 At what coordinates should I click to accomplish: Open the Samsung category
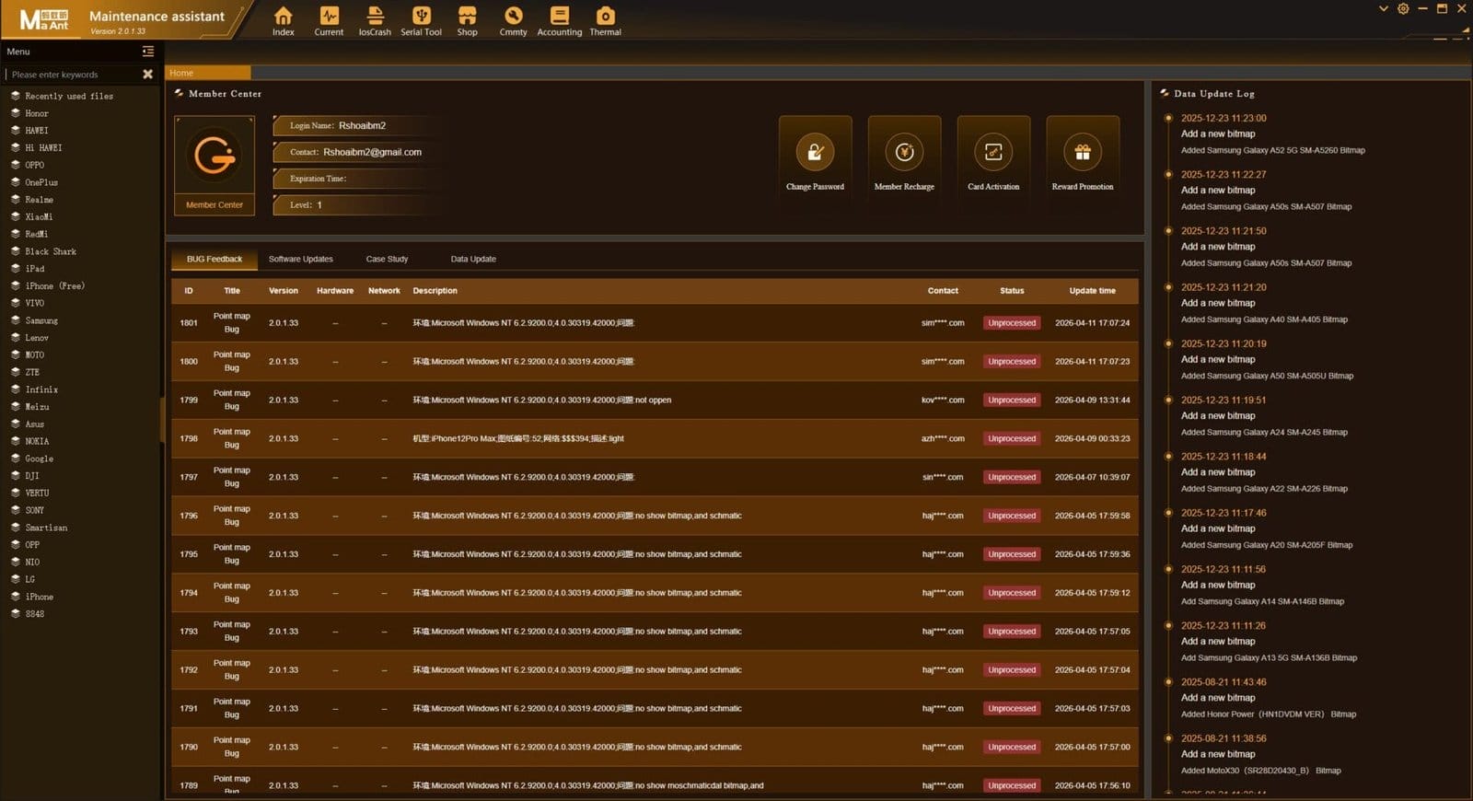coord(34,320)
